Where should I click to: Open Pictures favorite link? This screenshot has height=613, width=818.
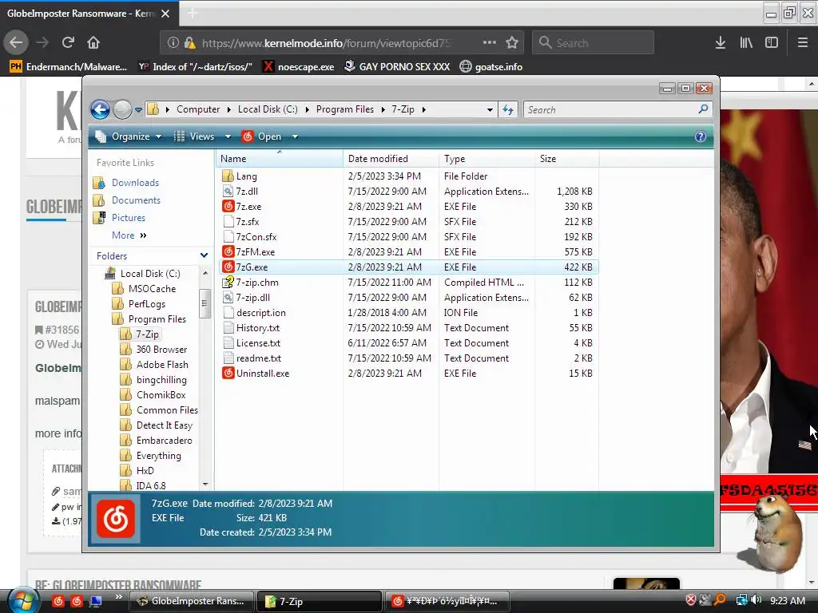click(x=129, y=217)
